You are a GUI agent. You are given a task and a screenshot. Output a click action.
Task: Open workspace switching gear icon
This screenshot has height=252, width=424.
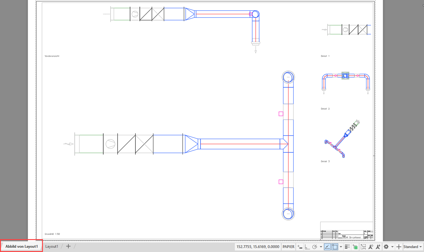(x=386, y=246)
